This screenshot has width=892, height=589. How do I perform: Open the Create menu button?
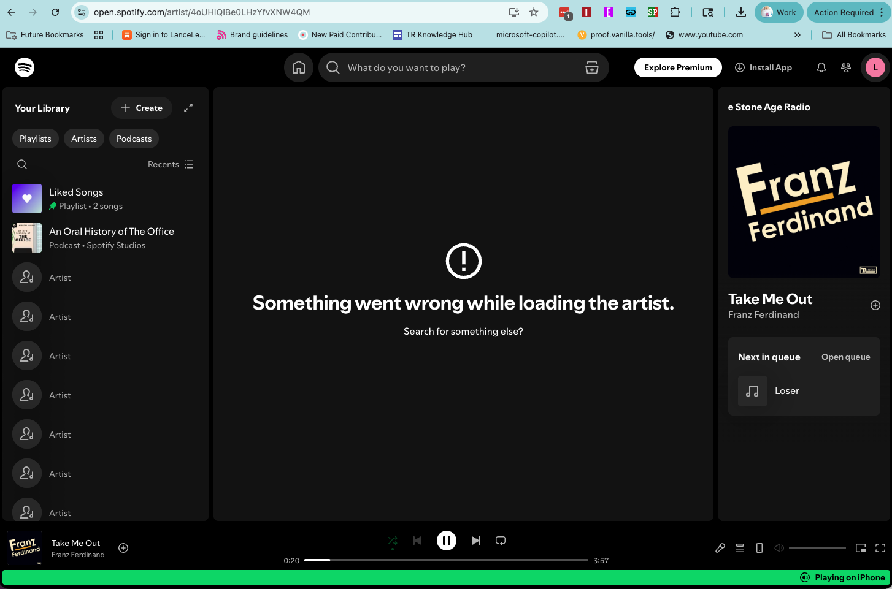coord(142,108)
